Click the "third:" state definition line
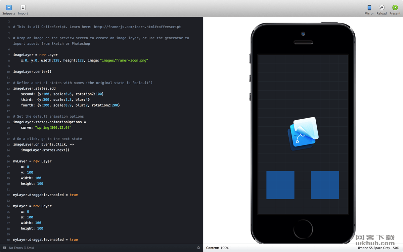This screenshot has height=252, width=403. click(x=55, y=99)
